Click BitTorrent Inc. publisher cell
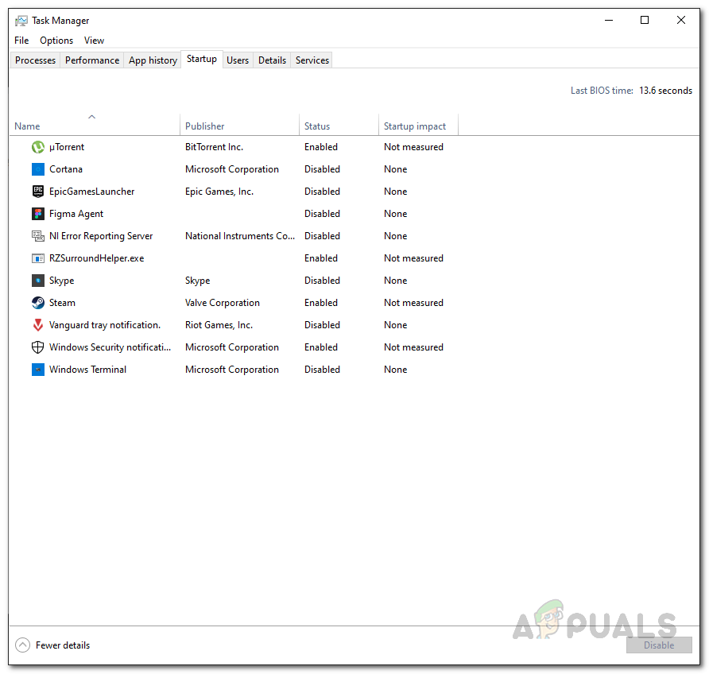Viewport: 709px width, 674px height. coord(214,147)
